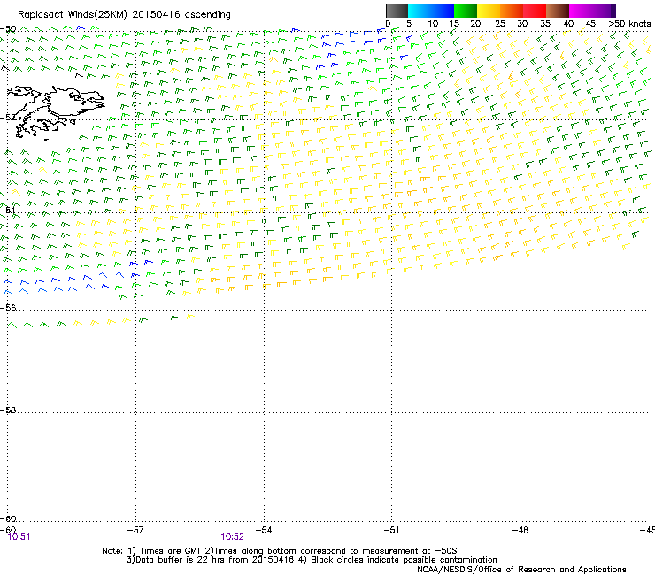655x575 pixels.
Task: Click the latitude label '-54'
Action: (x=8, y=210)
